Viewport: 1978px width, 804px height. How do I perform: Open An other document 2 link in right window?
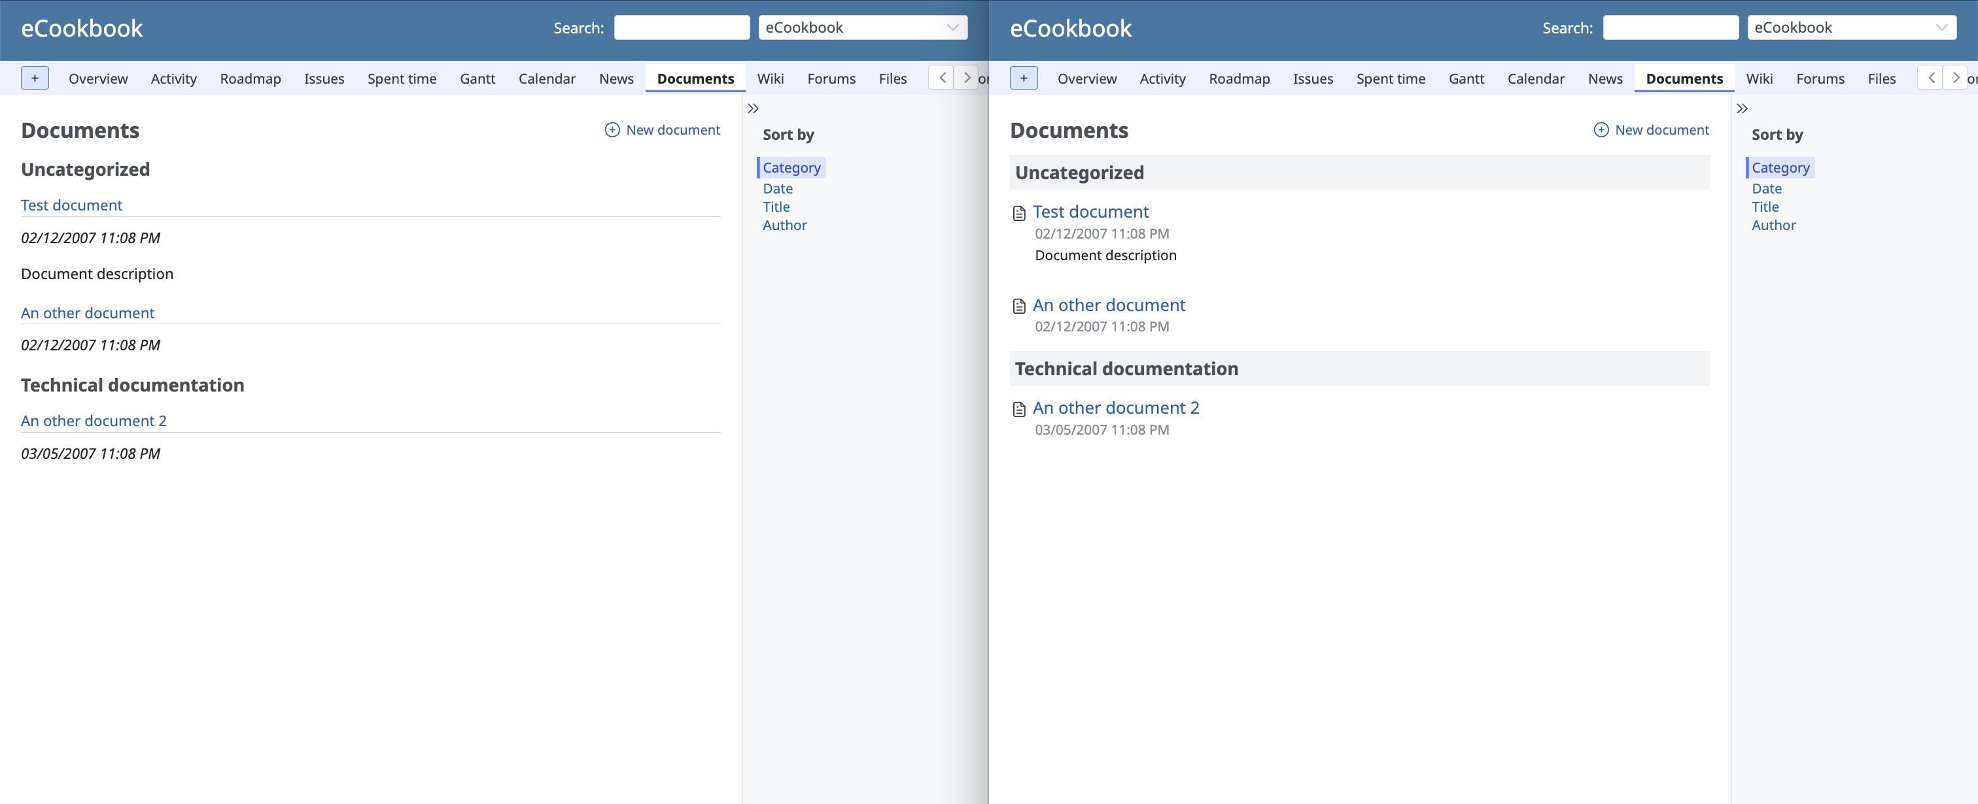(x=1116, y=408)
